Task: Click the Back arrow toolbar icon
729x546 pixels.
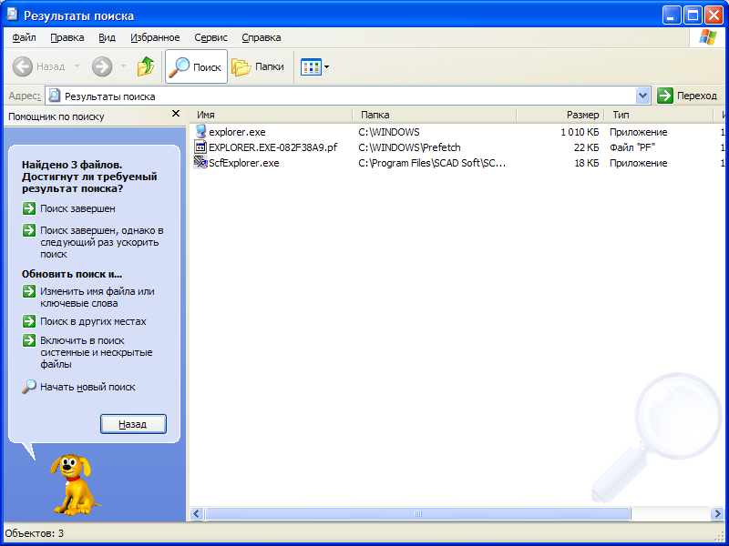Action: [22, 66]
